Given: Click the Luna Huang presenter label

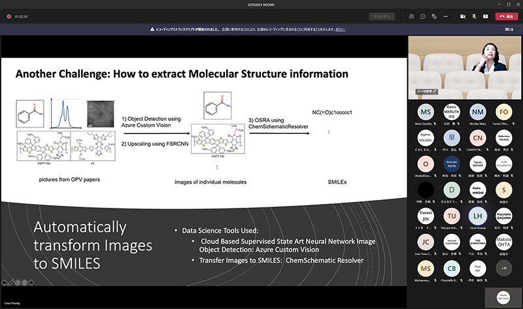Looking at the screenshot, I should pos(12,303).
